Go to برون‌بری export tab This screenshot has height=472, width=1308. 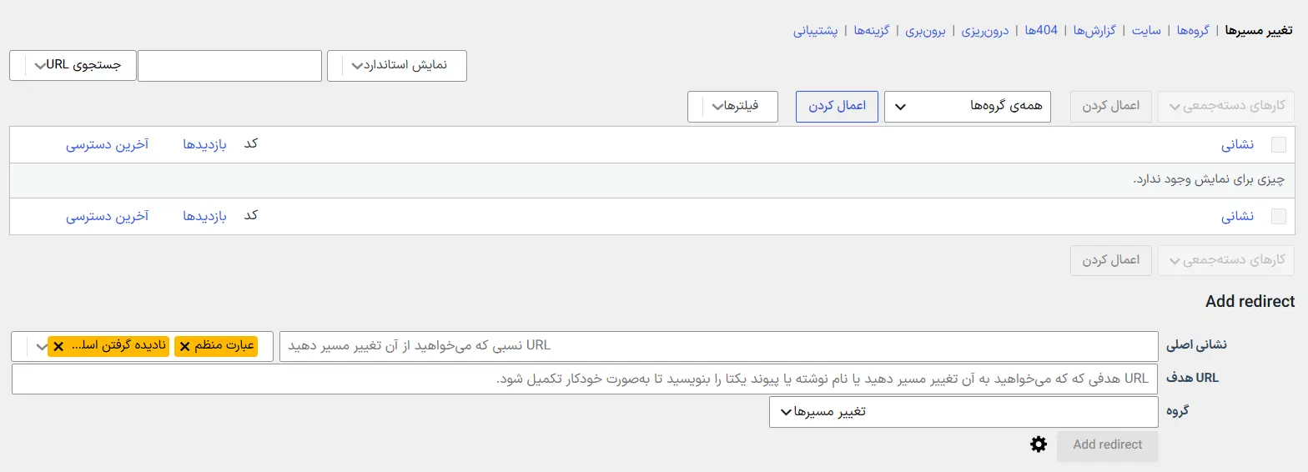926,31
